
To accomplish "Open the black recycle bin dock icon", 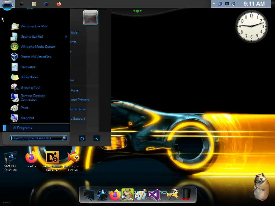I will coord(186,194).
